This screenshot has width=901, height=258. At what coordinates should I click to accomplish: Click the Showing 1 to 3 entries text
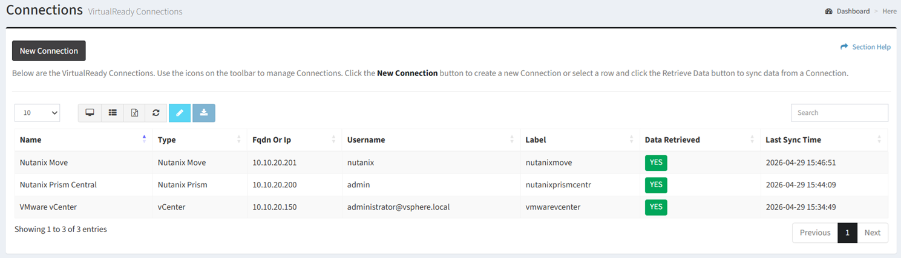click(61, 229)
